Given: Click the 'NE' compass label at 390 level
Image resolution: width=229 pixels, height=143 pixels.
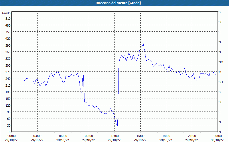Looking at the screenshot, I should click(221, 42).
